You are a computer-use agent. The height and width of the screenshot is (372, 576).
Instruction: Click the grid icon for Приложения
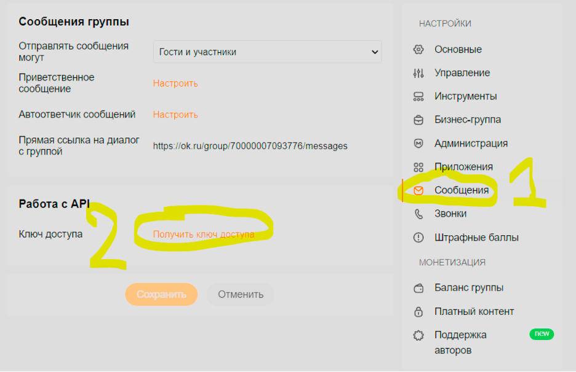(x=418, y=167)
